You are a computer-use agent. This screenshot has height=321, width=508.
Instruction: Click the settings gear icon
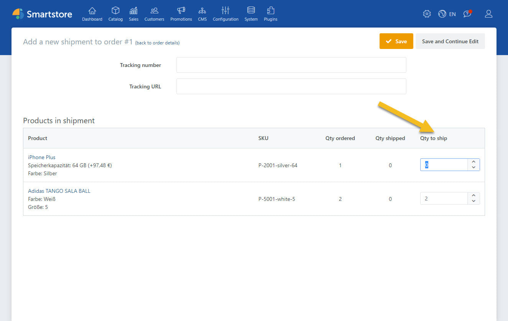coord(427,14)
